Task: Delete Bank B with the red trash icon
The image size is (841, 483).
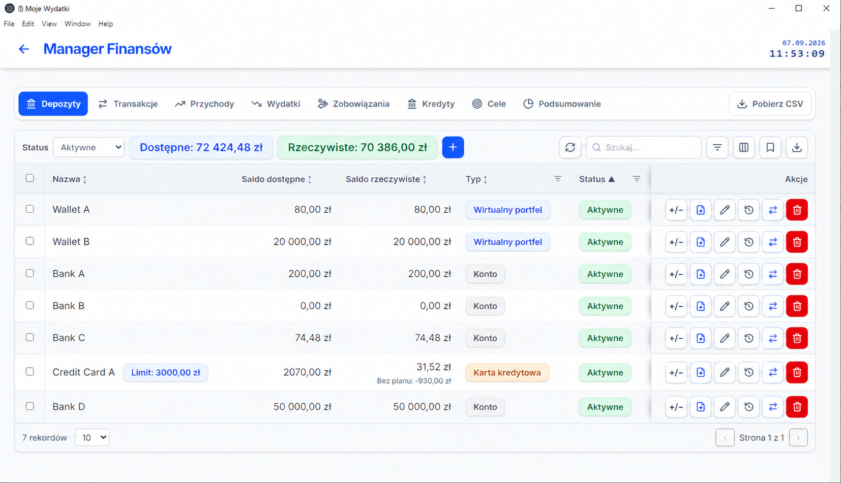Action: pos(797,306)
